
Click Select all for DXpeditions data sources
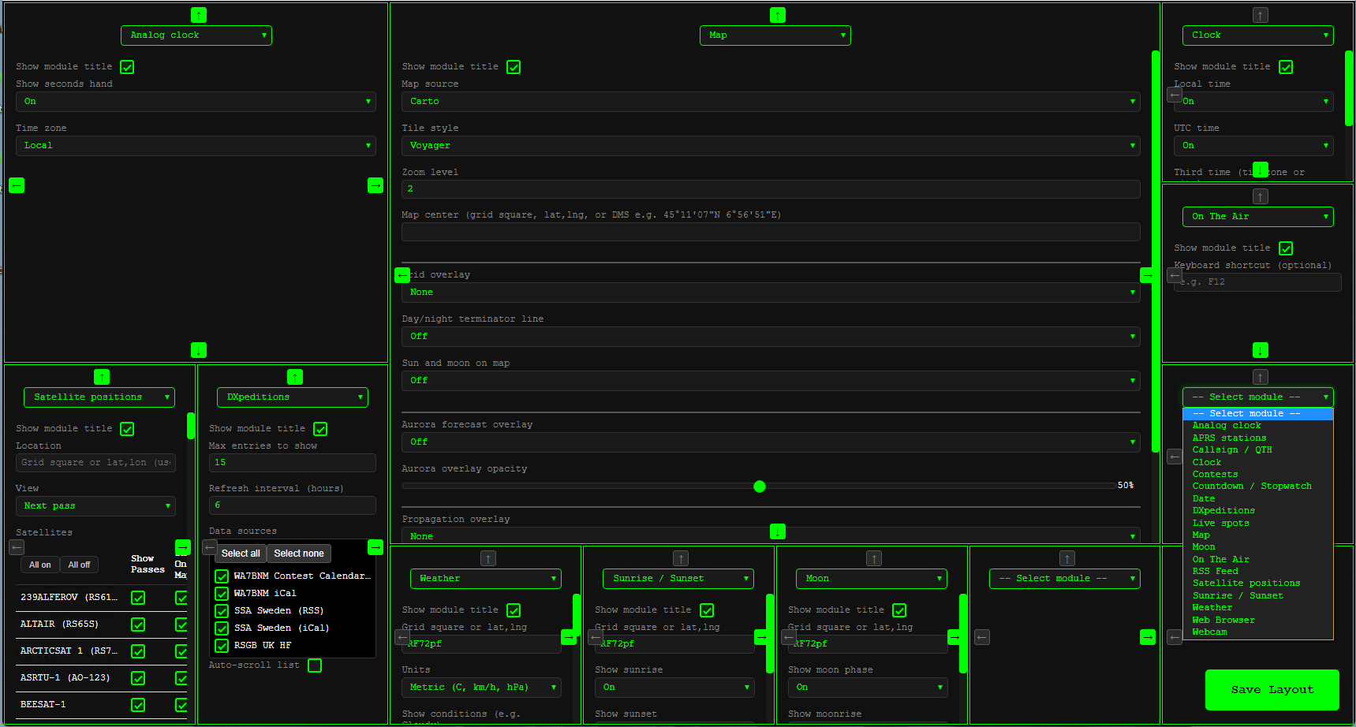pyautogui.click(x=241, y=553)
